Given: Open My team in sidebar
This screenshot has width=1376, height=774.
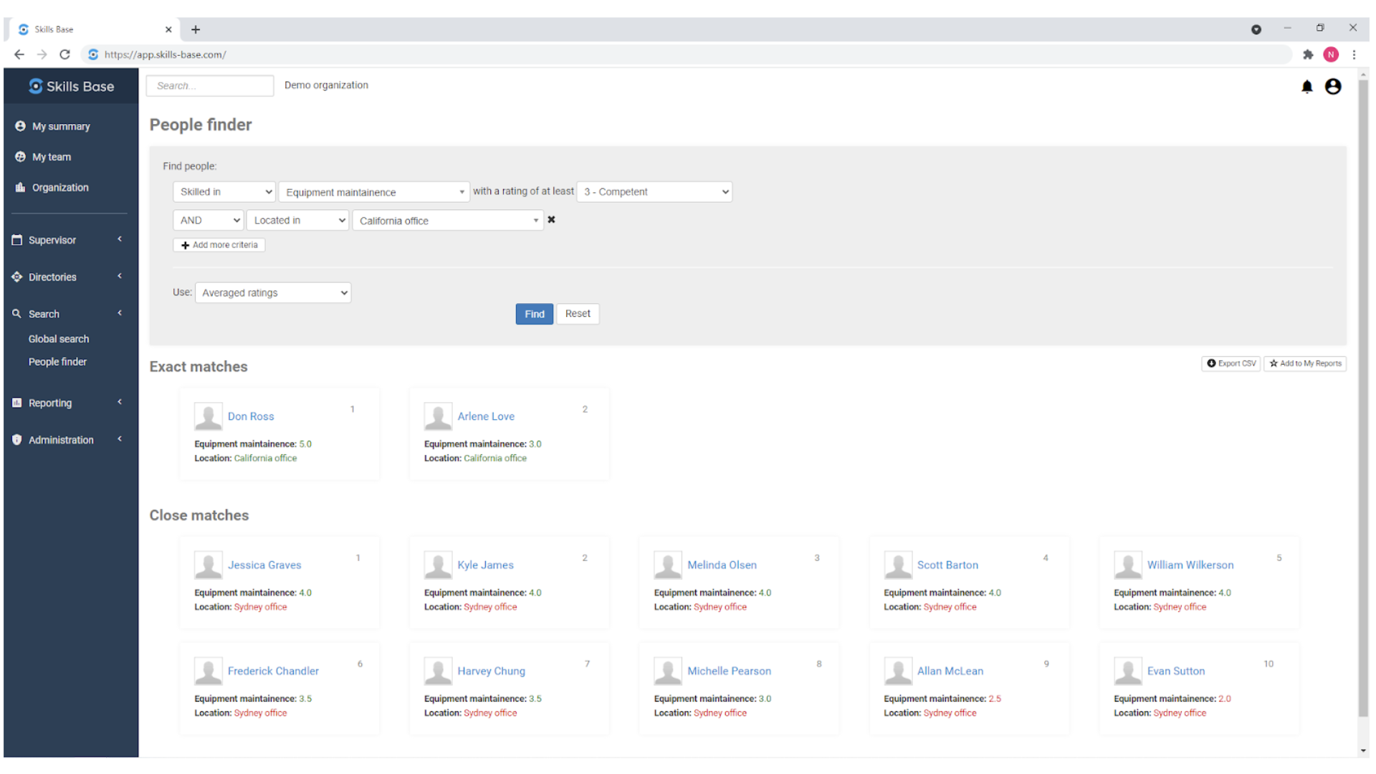Looking at the screenshot, I should coord(51,157).
